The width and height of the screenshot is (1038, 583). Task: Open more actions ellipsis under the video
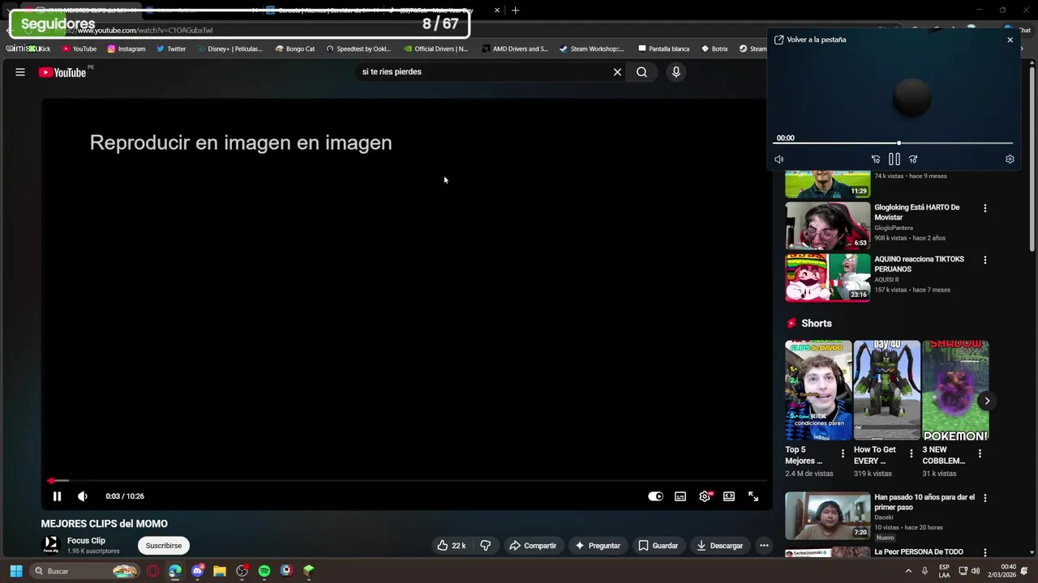(764, 546)
